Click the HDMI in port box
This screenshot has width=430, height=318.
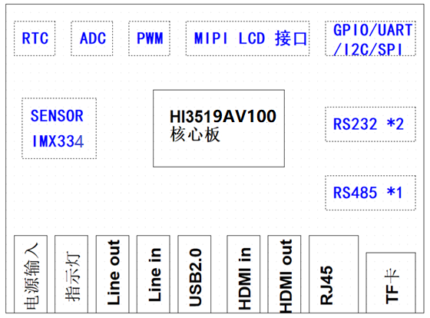tap(243, 274)
